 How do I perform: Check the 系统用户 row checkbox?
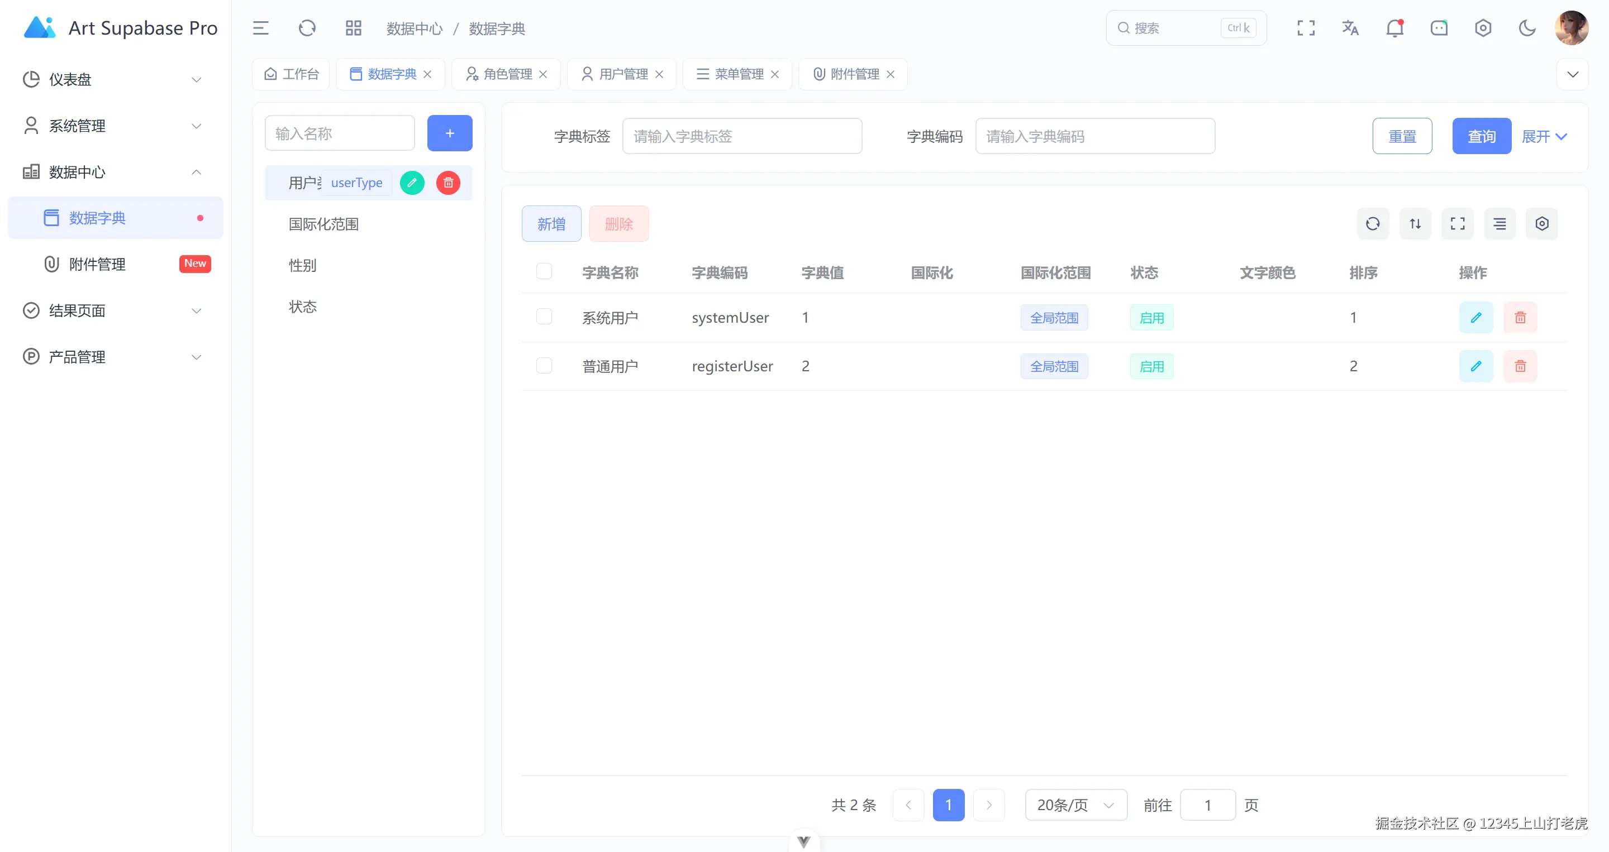point(544,317)
